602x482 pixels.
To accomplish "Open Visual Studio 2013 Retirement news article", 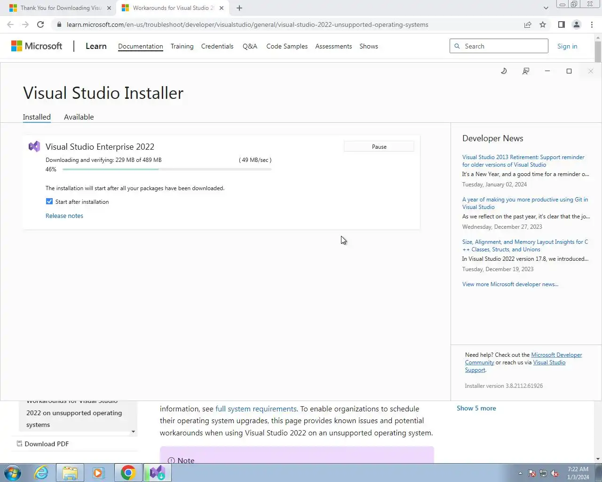I will (x=523, y=161).
